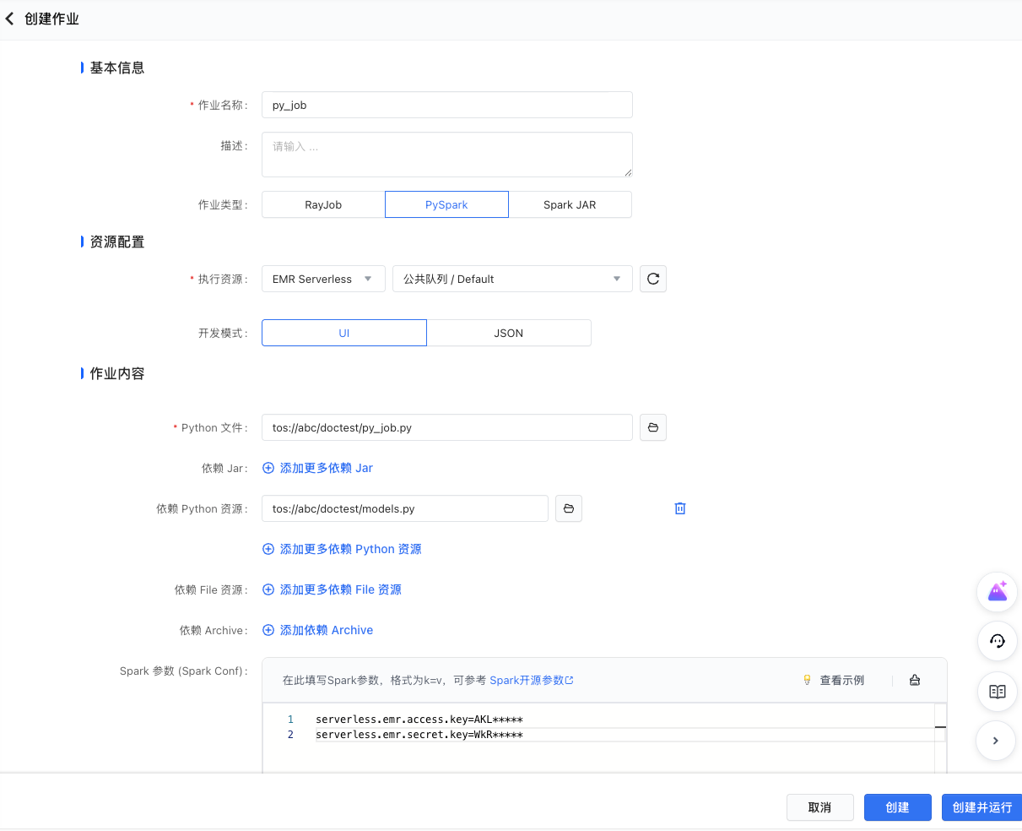Click plus icon for 添加更多依赖 File 资源

pos(268,589)
